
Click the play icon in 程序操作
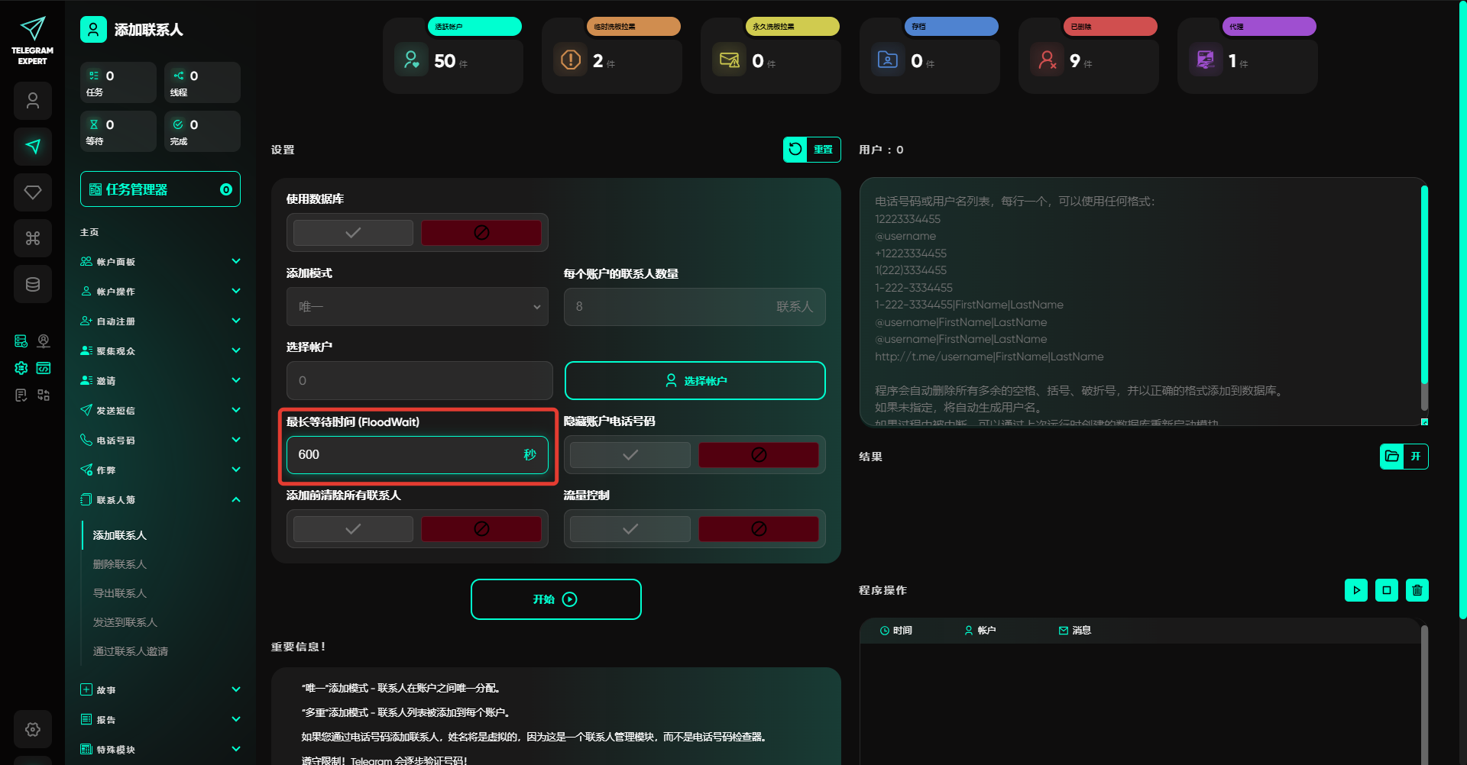tap(1356, 590)
